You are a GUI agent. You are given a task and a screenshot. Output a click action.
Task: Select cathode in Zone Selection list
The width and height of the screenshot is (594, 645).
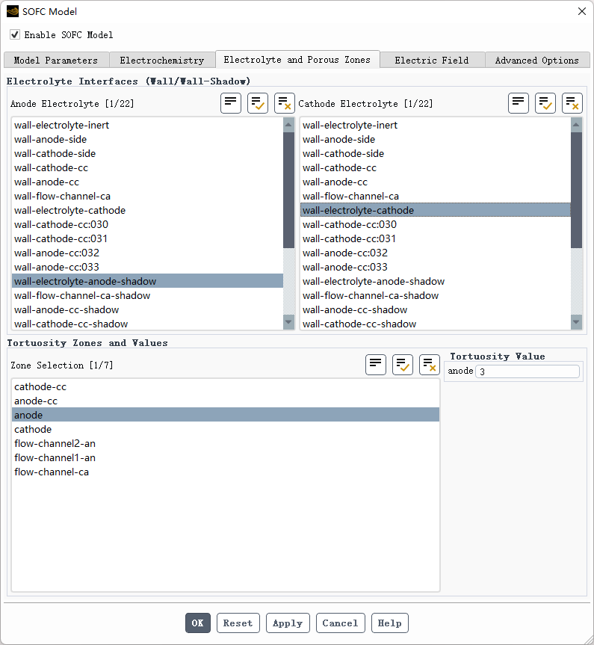(x=33, y=430)
